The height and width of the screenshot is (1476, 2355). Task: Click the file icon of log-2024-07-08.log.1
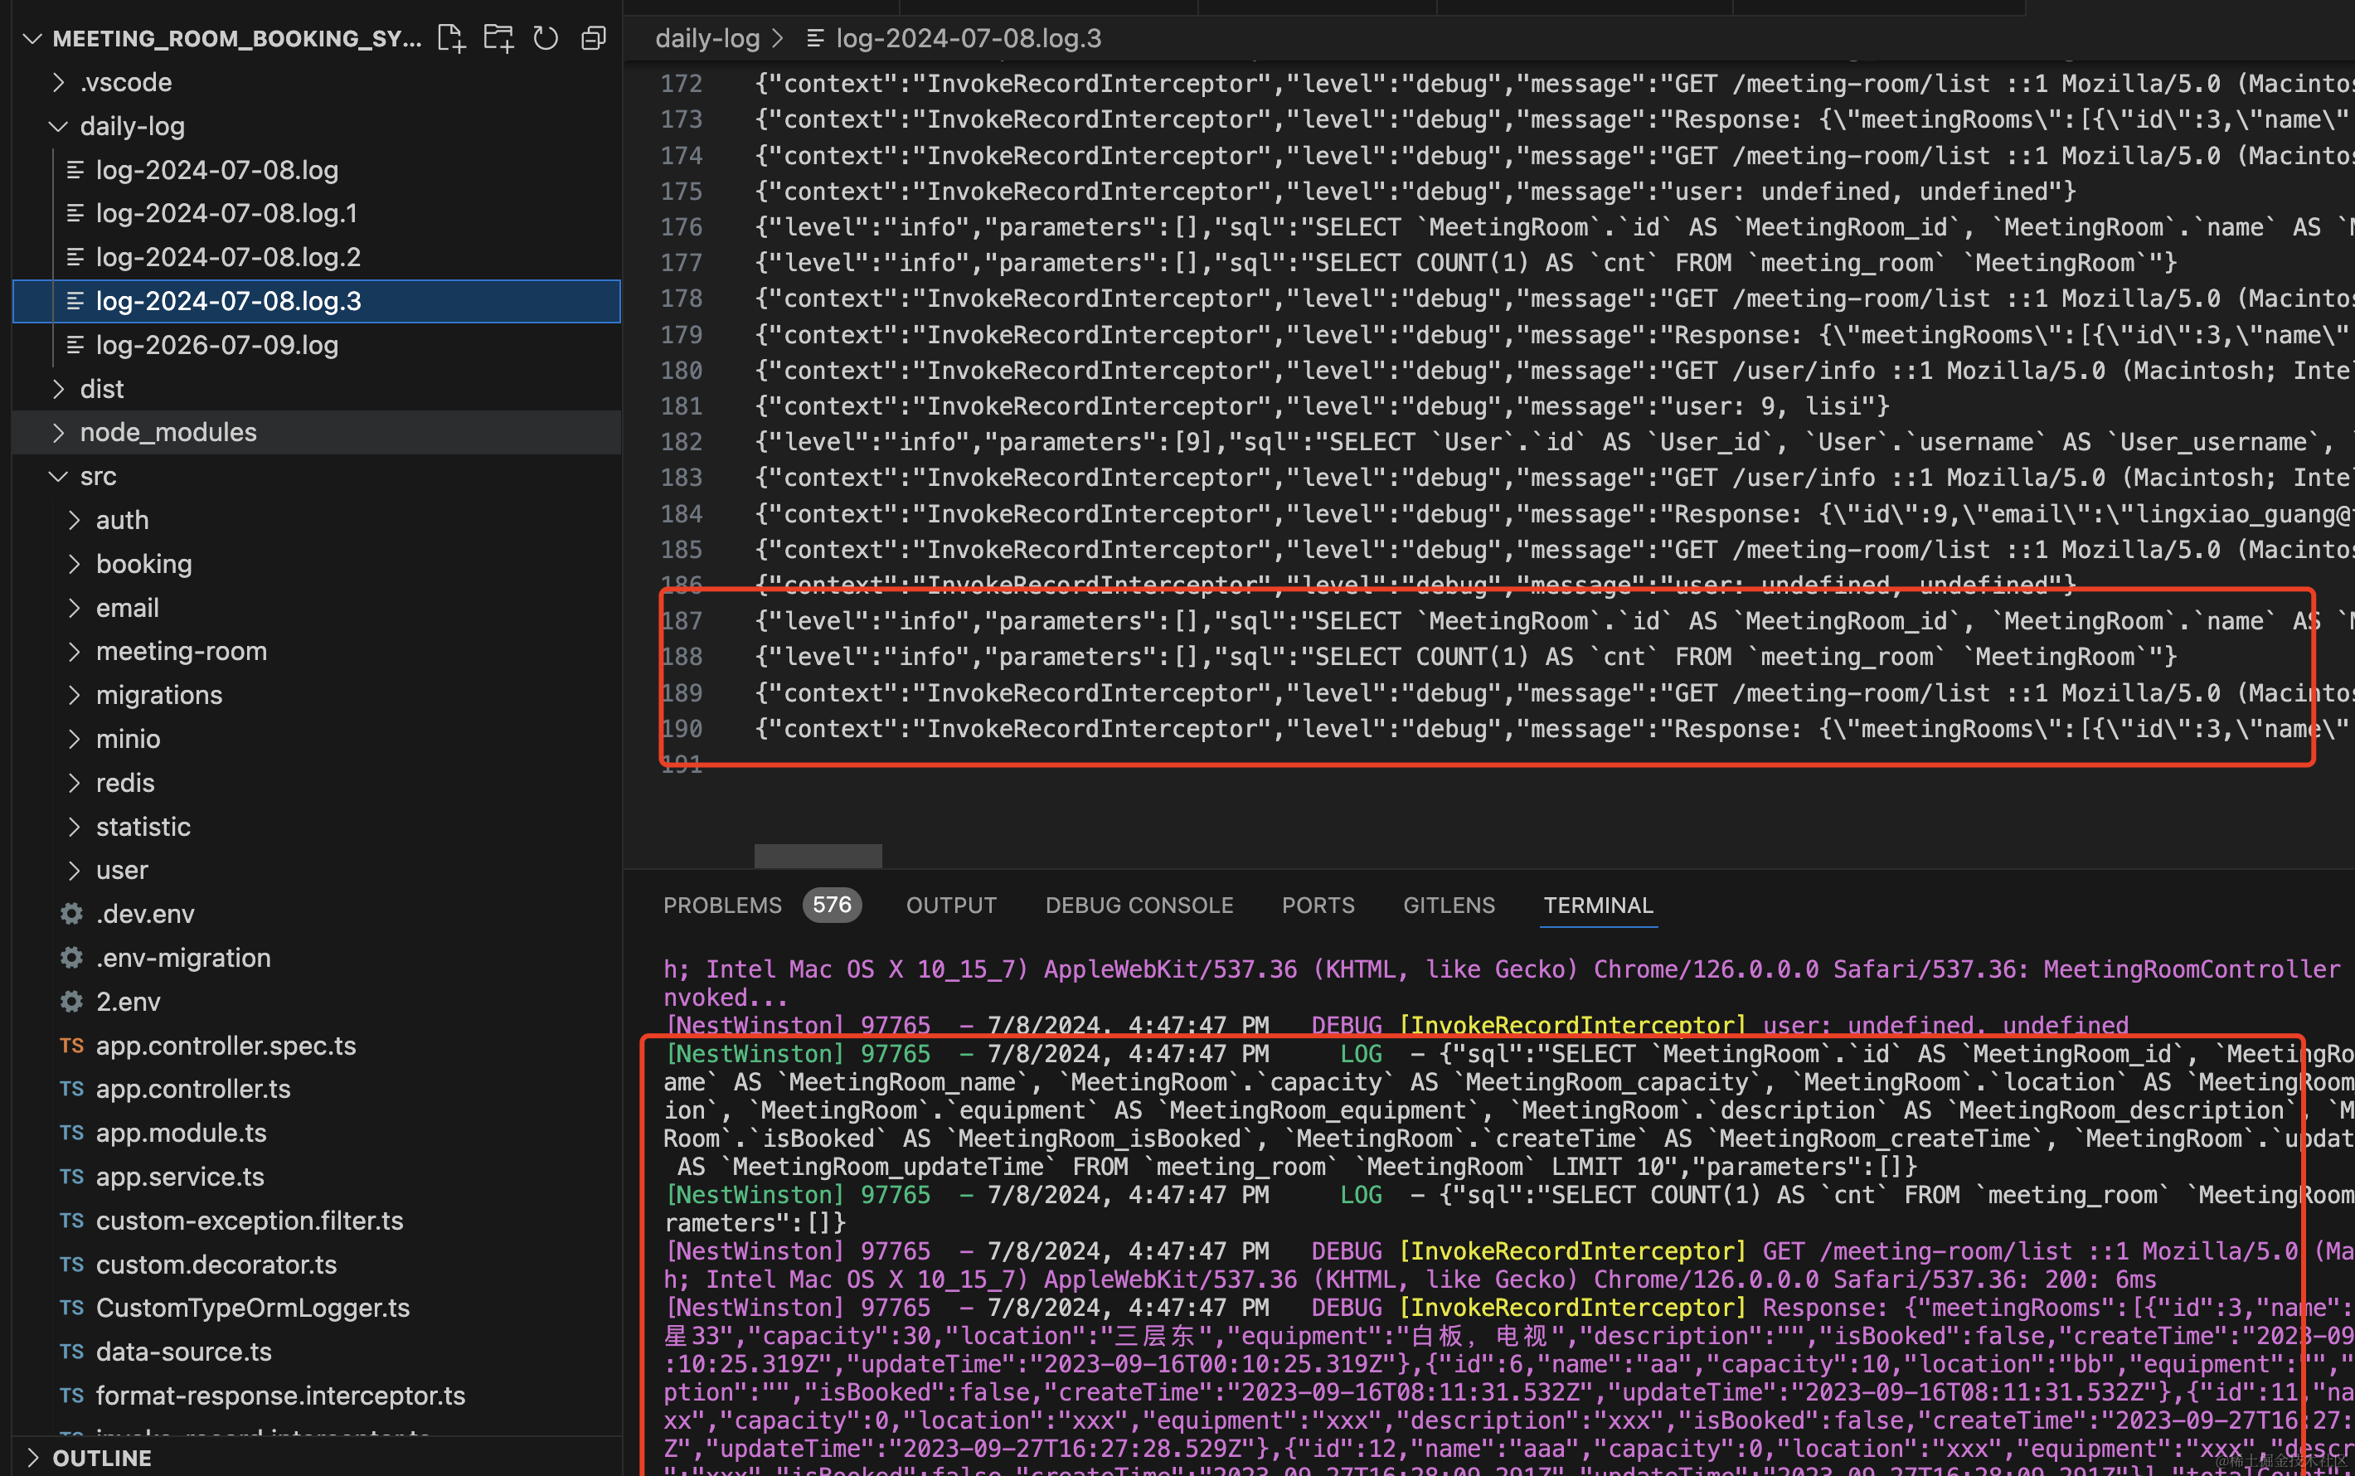[75, 213]
